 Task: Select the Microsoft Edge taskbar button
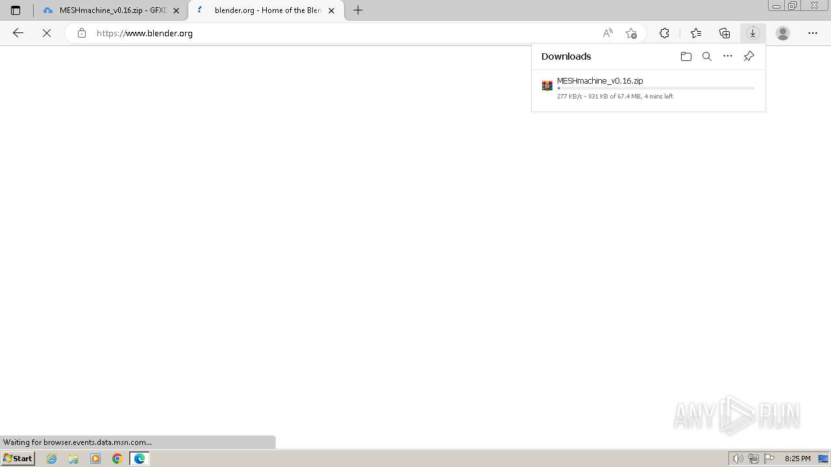click(x=140, y=459)
